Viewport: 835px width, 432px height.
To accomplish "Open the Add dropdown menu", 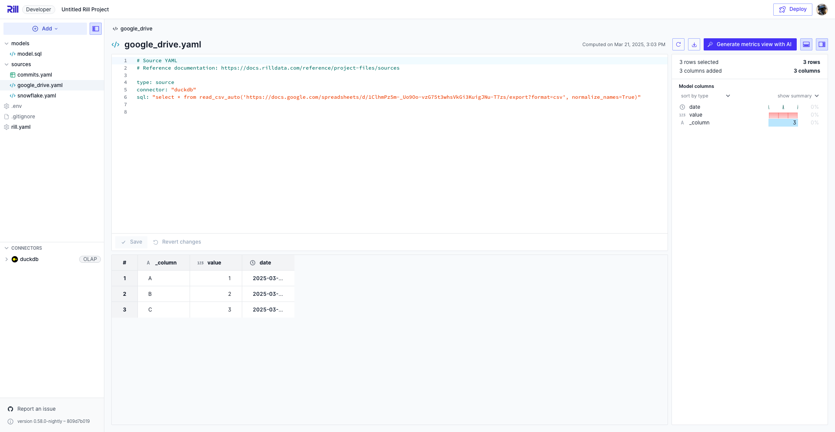I will [45, 29].
